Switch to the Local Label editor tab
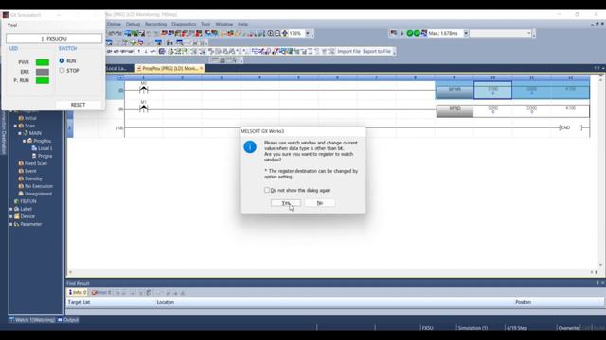The height and width of the screenshot is (340, 606). pyautogui.click(x=116, y=68)
